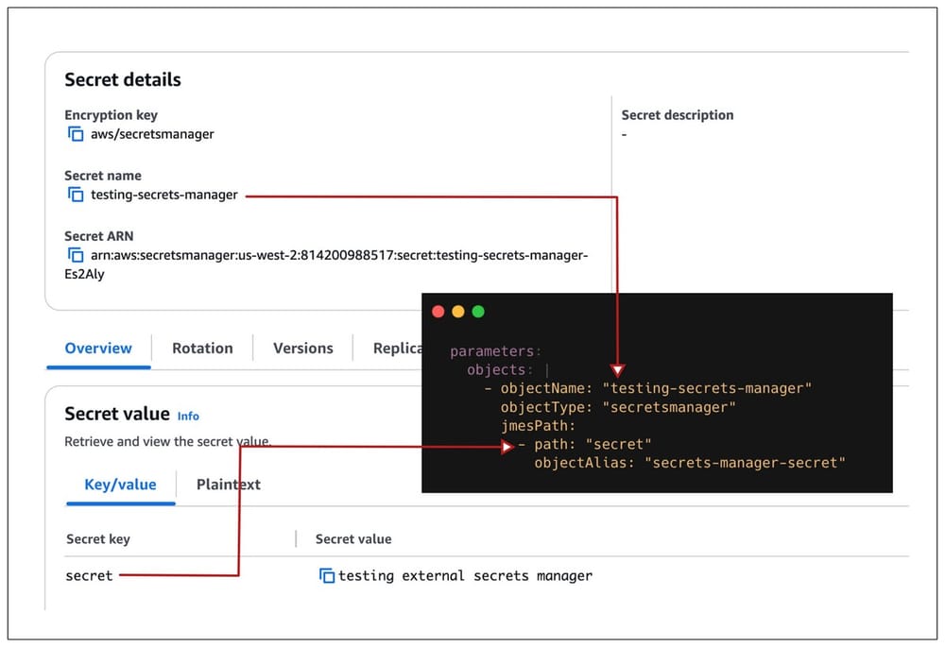Screen dimensions: 945x647
Task: Click the path: secret line in terminal
Action: click(591, 444)
